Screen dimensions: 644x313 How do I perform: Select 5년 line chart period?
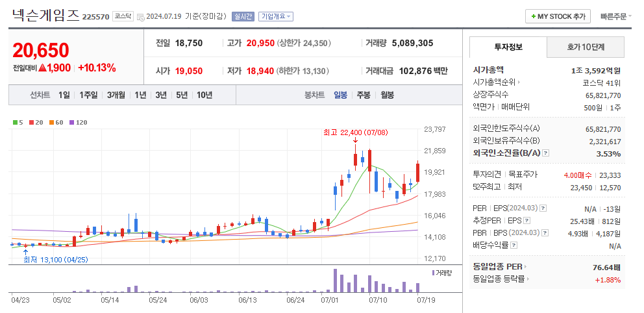(x=182, y=95)
